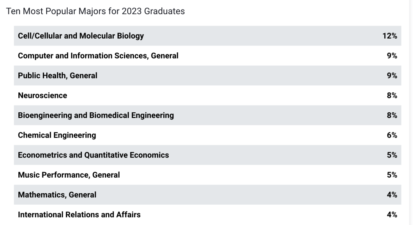Click the 6% value for Chemical Engineering

pos(392,135)
